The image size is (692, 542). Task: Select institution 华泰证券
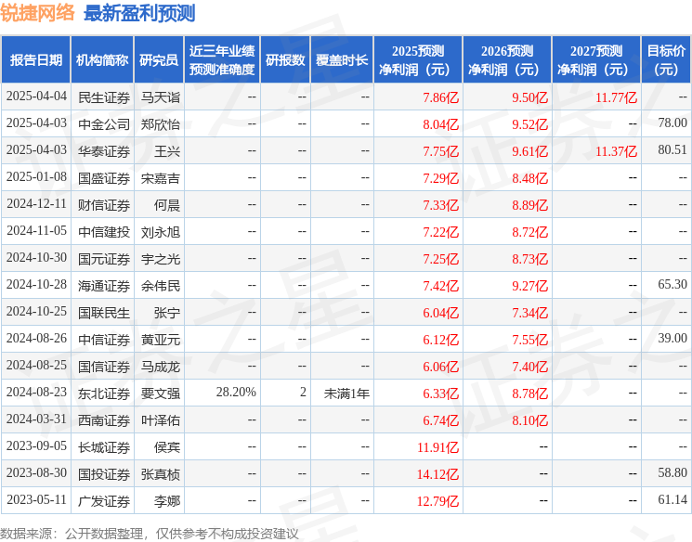tap(104, 151)
